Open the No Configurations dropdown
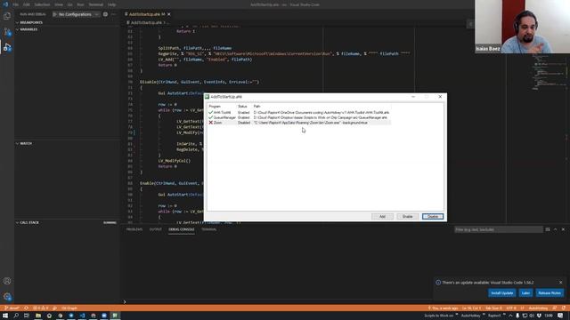Screen dimensions: 570x320 (78, 14)
